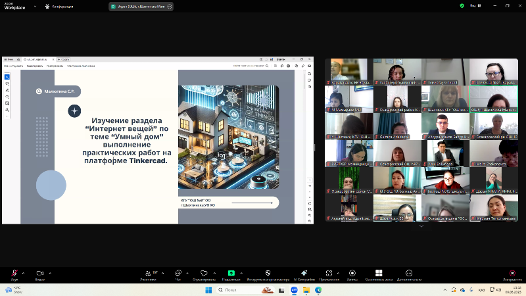Launch the AI Companion
Screen dimensions: 526x296
(x=304, y=273)
